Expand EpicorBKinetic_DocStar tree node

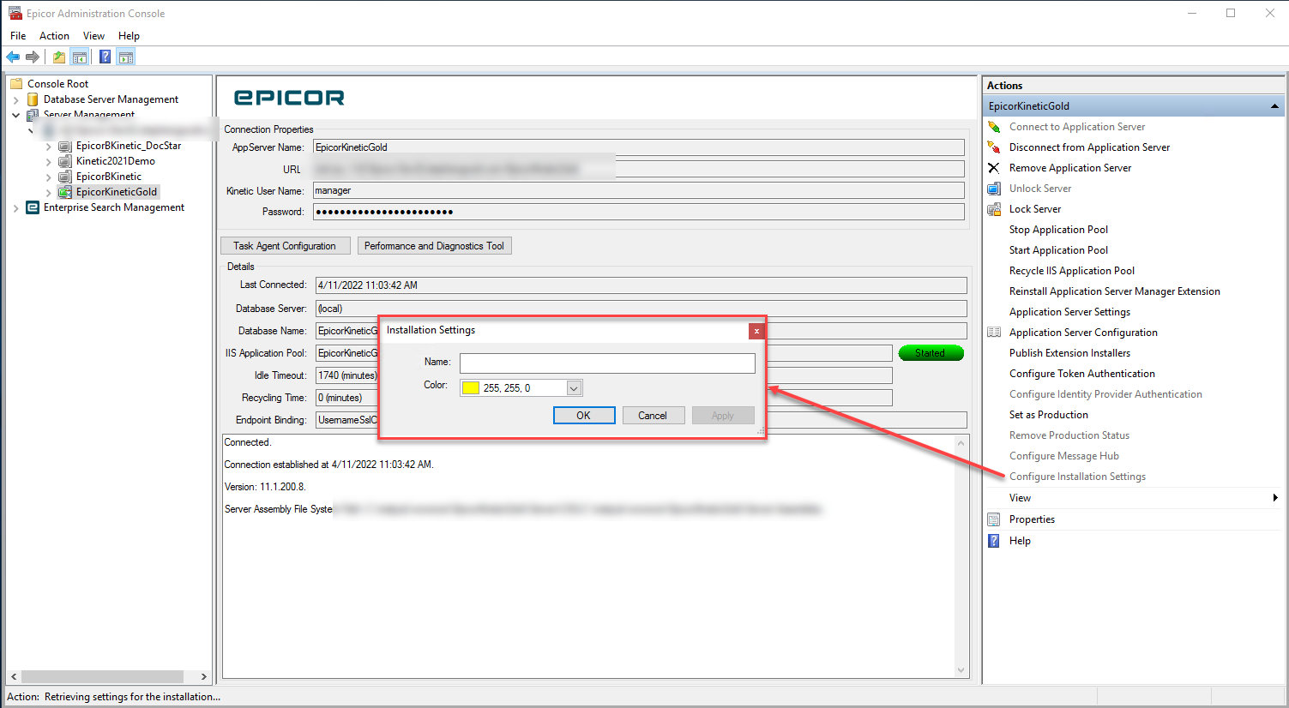[48, 146]
